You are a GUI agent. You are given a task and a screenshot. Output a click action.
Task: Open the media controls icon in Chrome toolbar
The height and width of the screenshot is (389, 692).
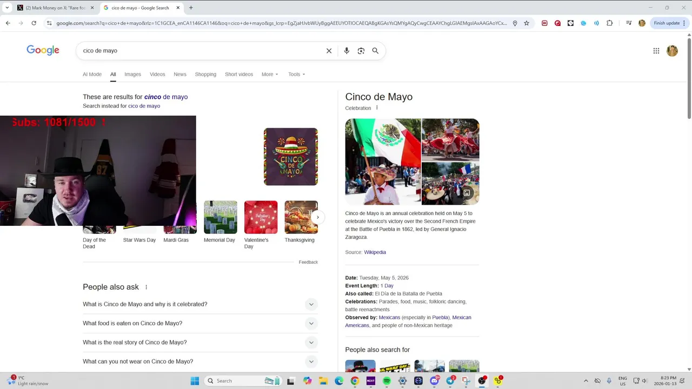pyautogui.click(x=628, y=23)
